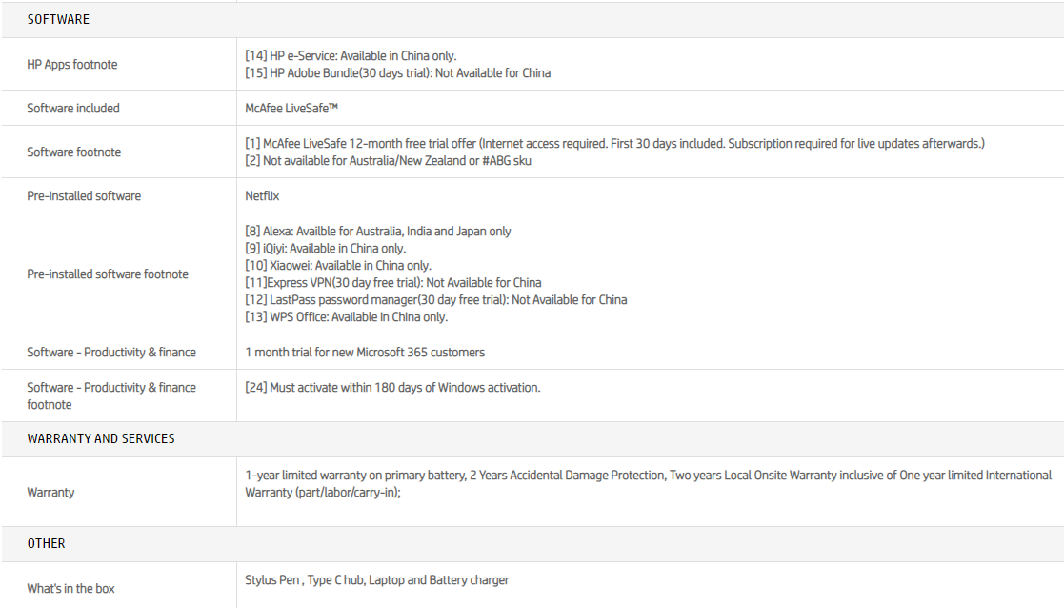Click the WARRANTY AND SERVICES section header

(101, 439)
